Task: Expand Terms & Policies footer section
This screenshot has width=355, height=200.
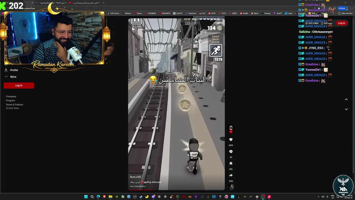Action: pyautogui.click(x=14, y=105)
